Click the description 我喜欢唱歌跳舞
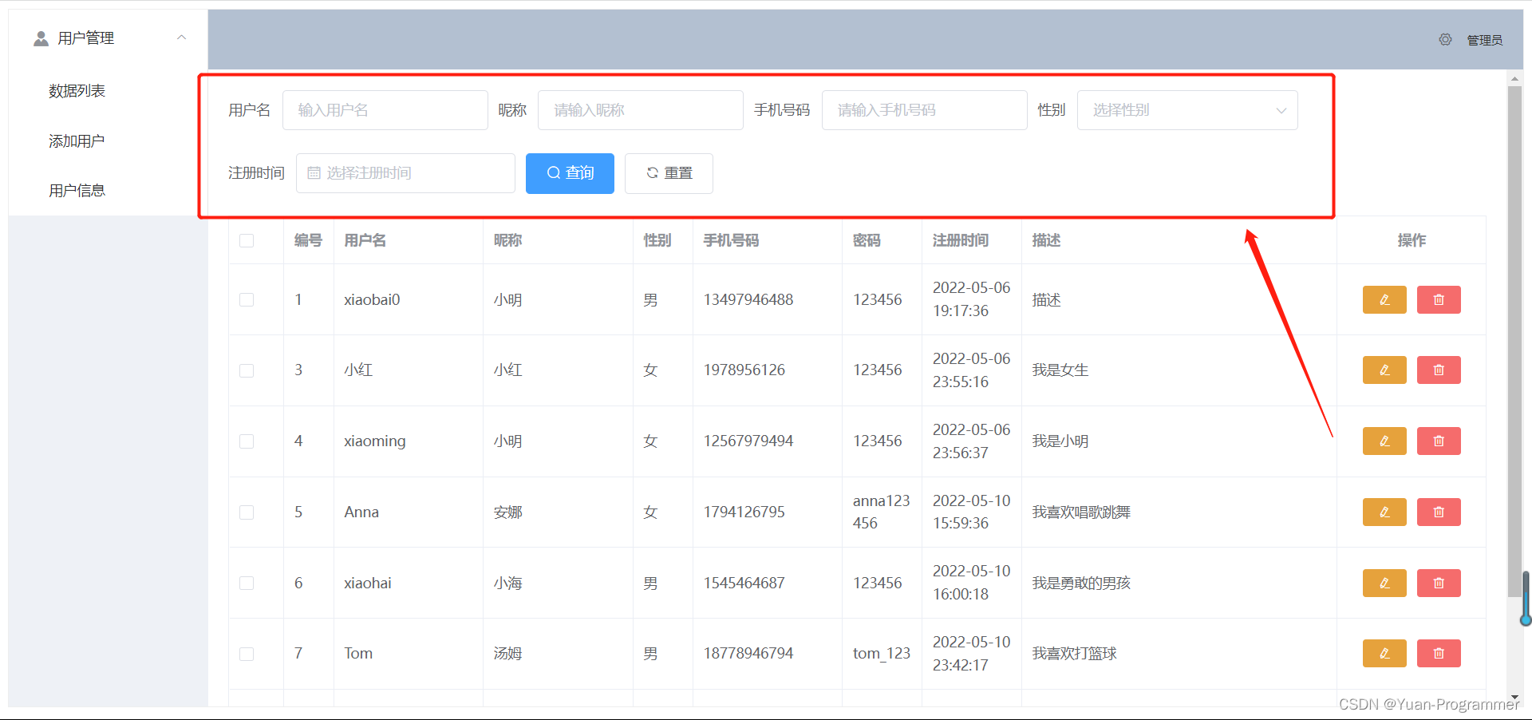The height and width of the screenshot is (720, 1532). 1082,512
